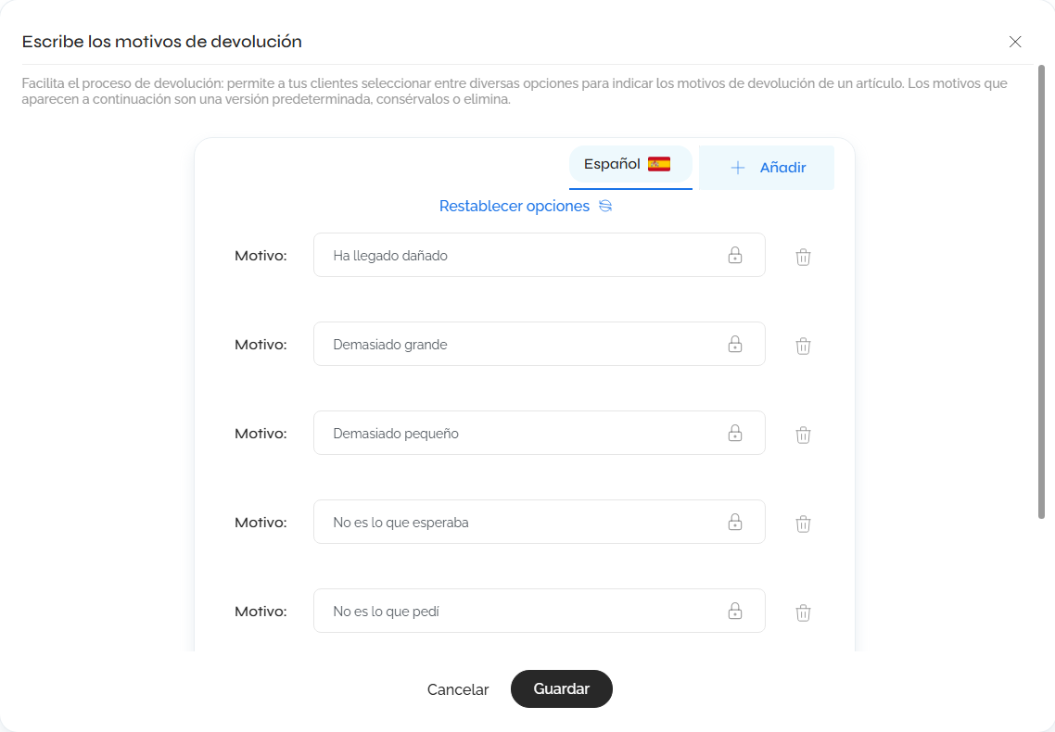Click the lock icon on "Demasiado pequeño"
The width and height of the screenshot is (1055, 732).
coord(735,433)
